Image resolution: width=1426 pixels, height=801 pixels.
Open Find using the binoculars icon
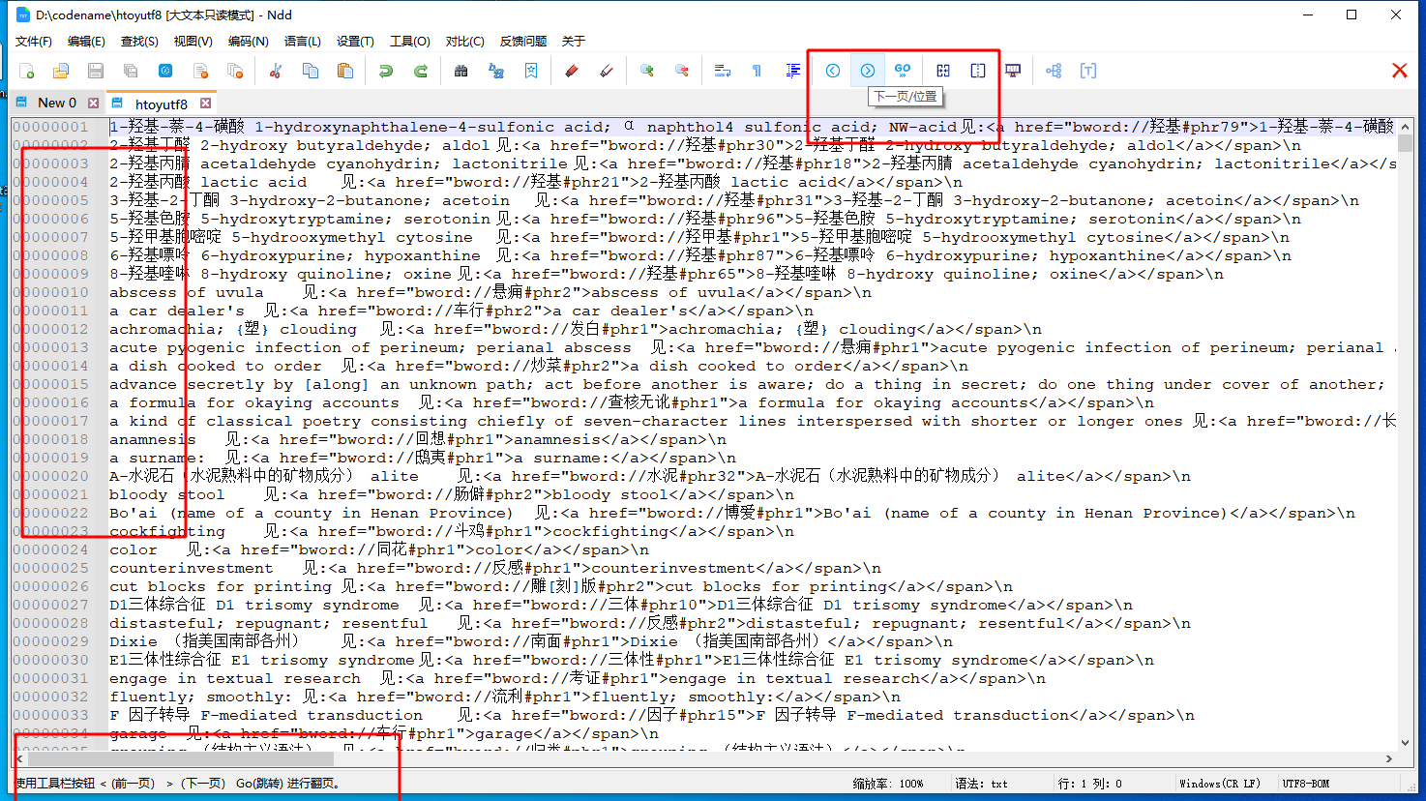(x=461, y=70)
